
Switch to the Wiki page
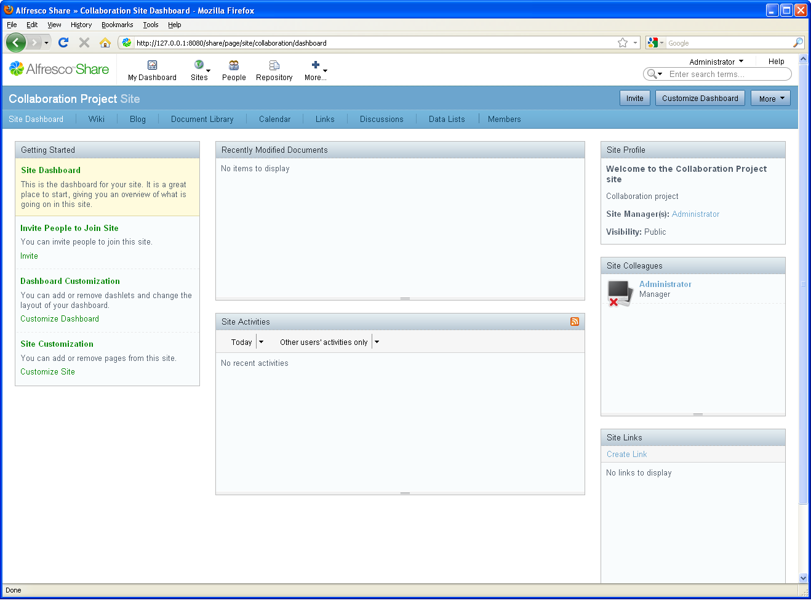click(x=97, y=119)
